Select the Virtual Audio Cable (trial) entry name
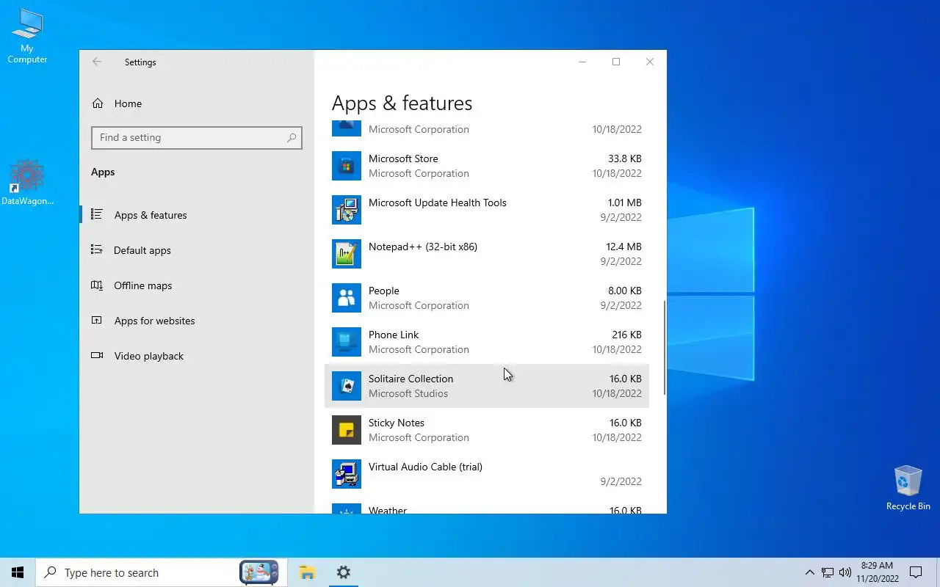The width and height of the screenshot is (940, 587). tap(426, 467)
